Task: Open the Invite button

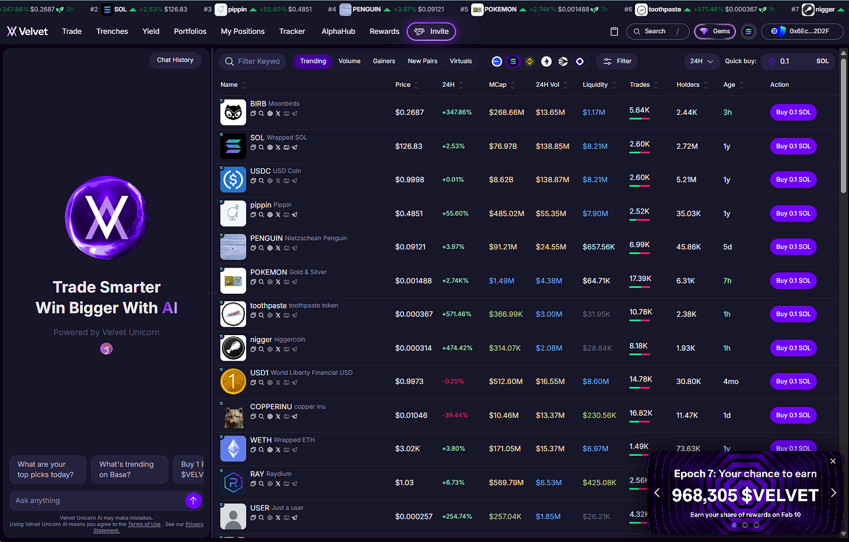Action: click(431, 31)
